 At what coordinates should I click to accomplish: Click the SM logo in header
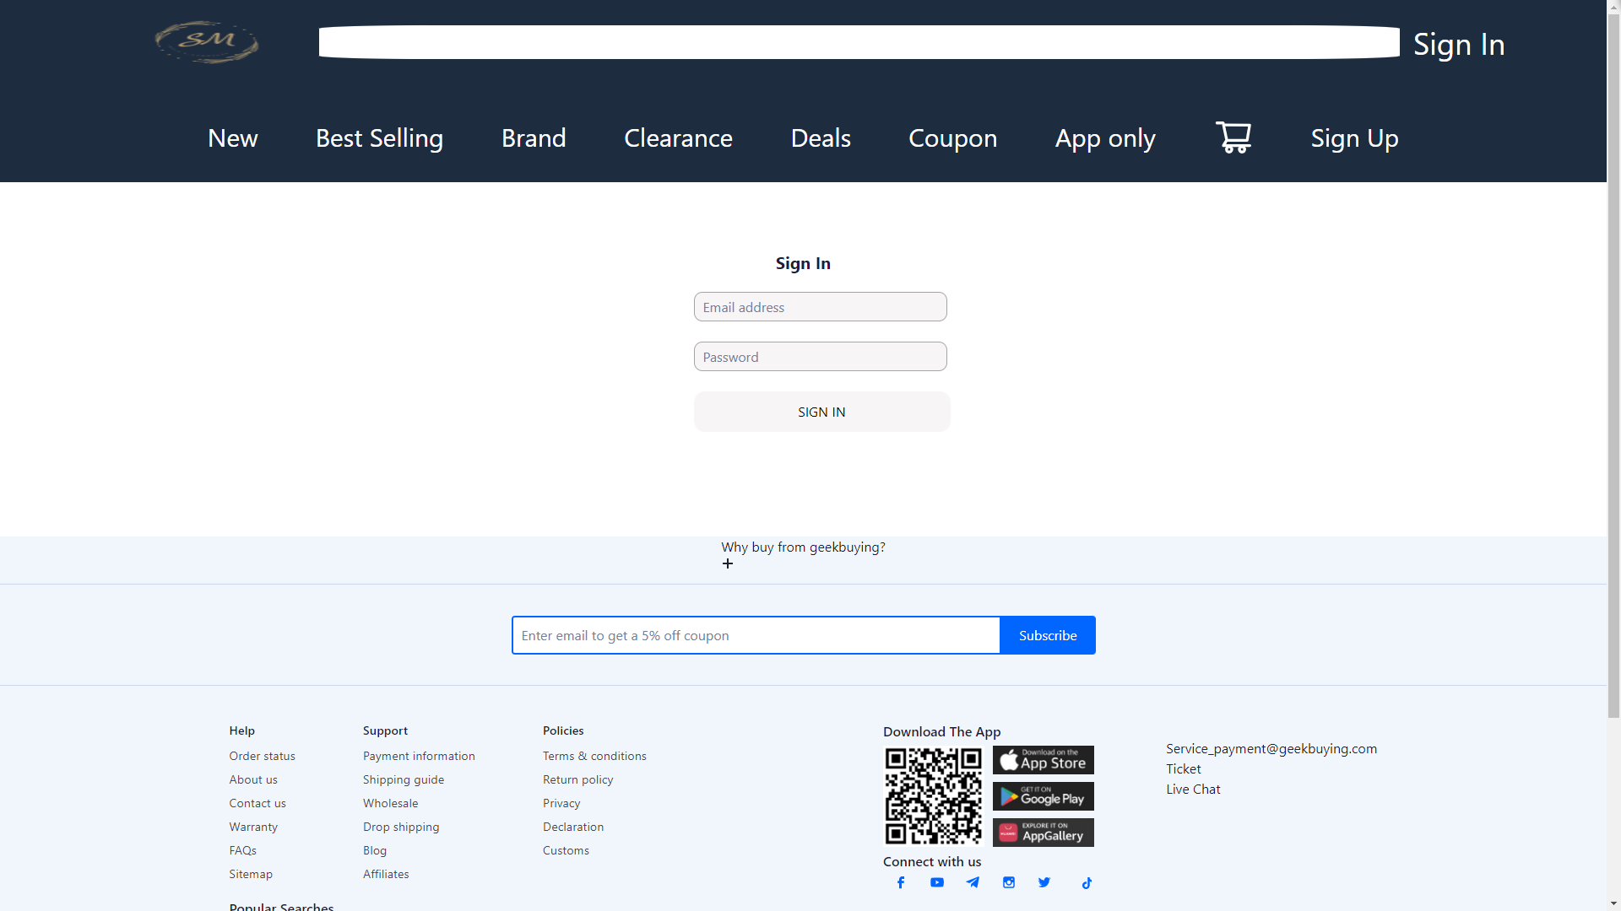point(207,42)
